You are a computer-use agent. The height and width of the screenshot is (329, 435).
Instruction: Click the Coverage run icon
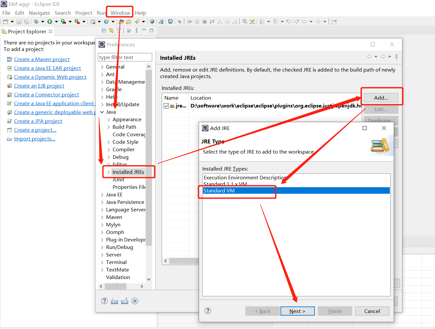[63, 22]
